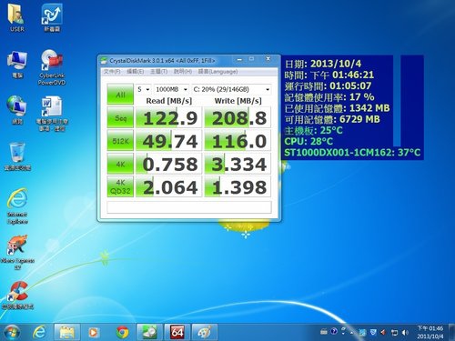Select the Recycle Bin desktop icon

click(17, 156)
